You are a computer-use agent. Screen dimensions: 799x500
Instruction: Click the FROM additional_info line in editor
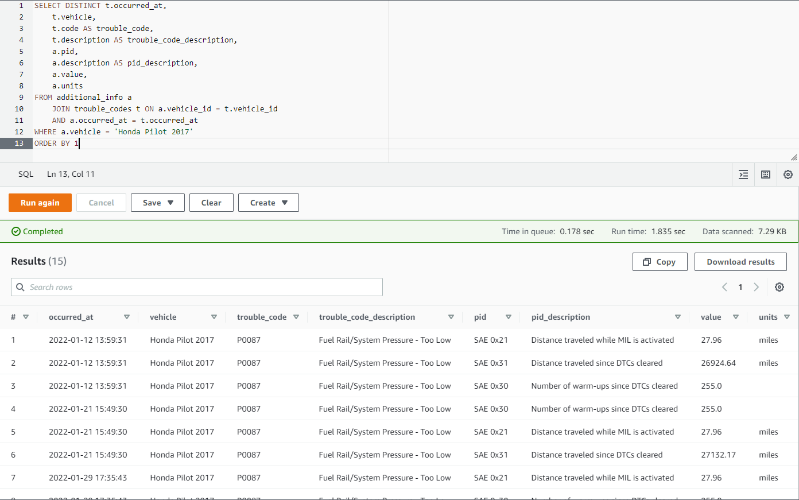pos(83,98)
